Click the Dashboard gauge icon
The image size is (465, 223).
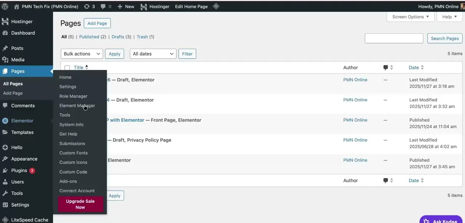pyautogui.click(x=5, y=33)
